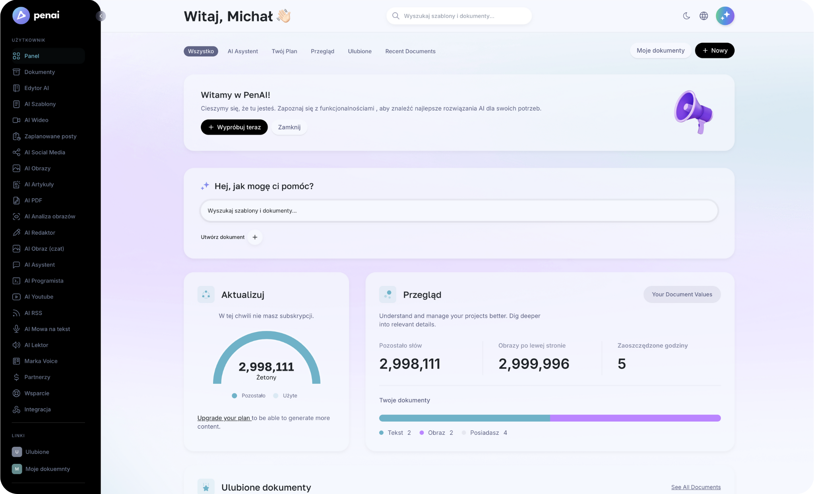Open AI Programista from the sidebar
Image resolution: width=814 pixels, height=494 pixels.
coord(44,281)
